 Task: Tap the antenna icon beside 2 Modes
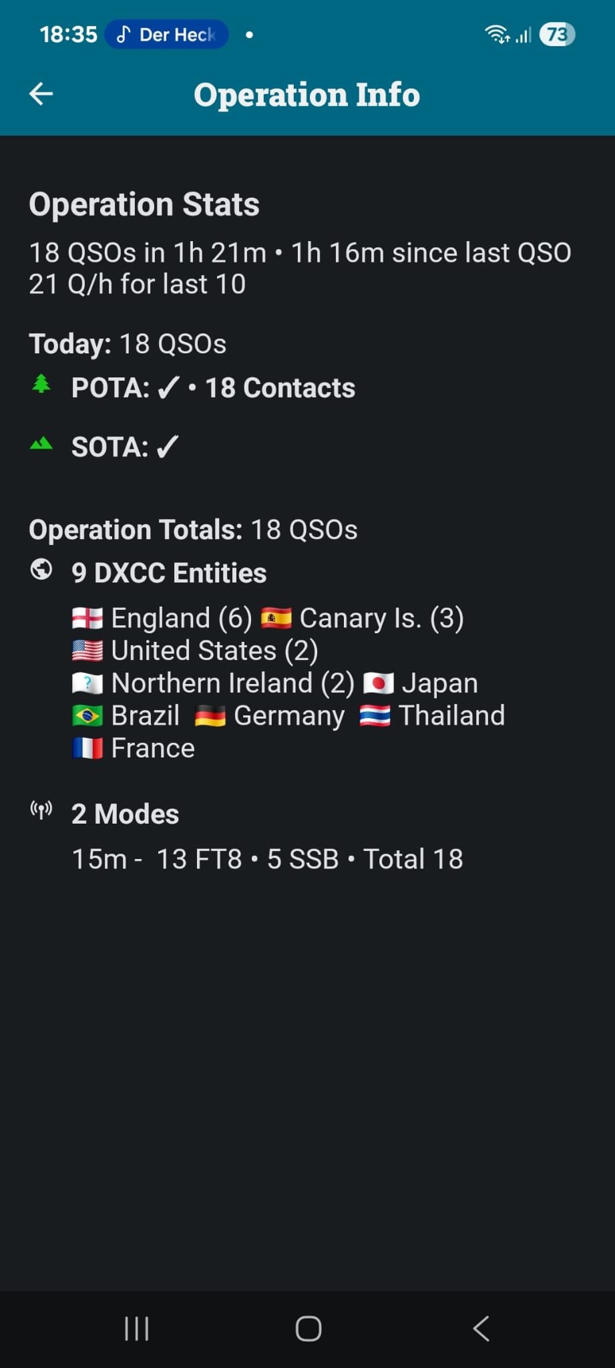click(41, 810)
